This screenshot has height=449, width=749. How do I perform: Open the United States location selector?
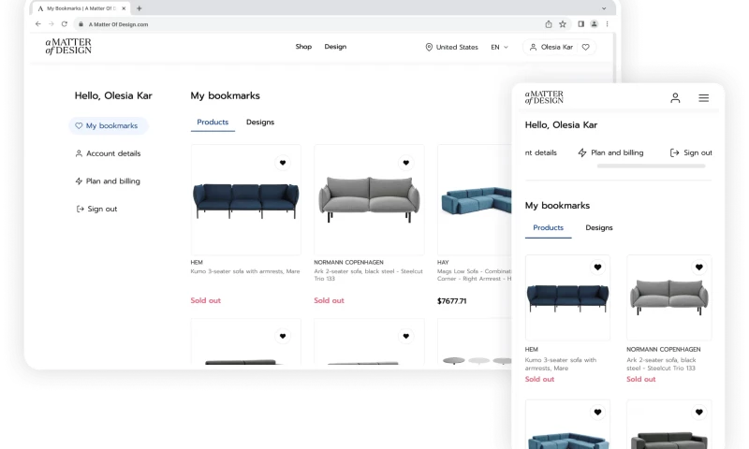pos(451,47)
